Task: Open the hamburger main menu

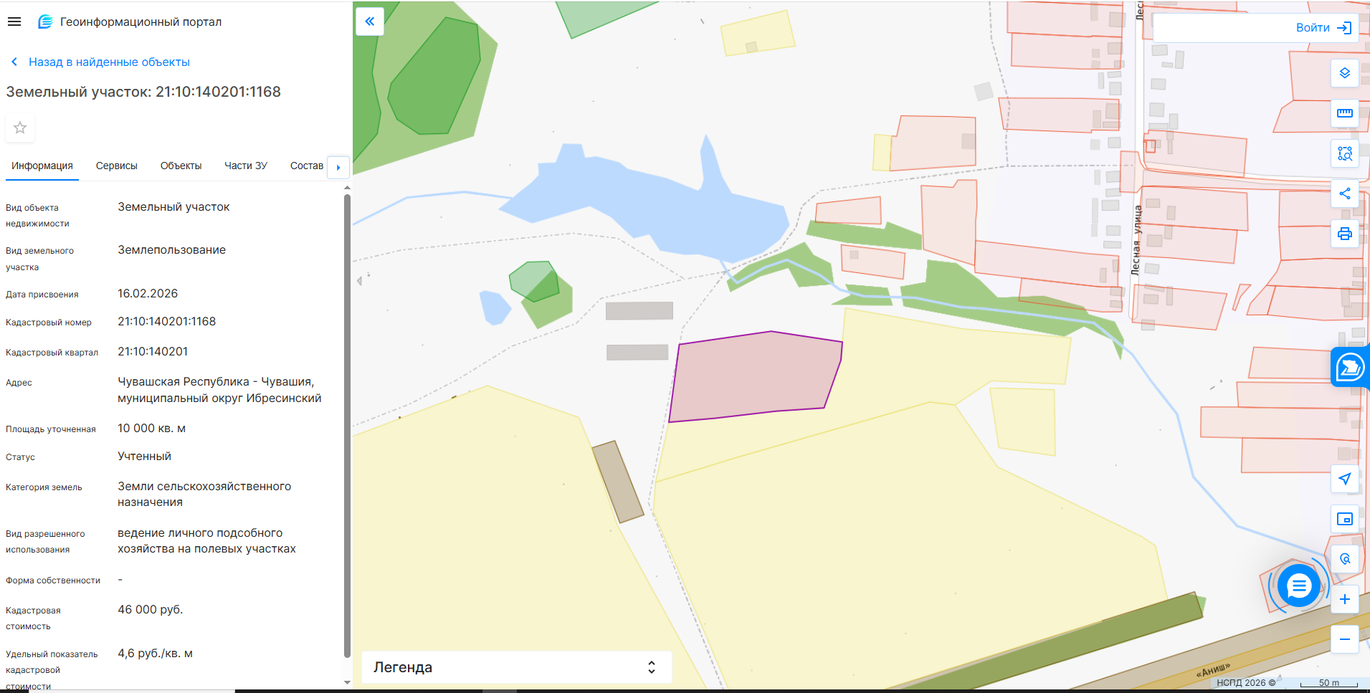Action: tap(14, 21)
